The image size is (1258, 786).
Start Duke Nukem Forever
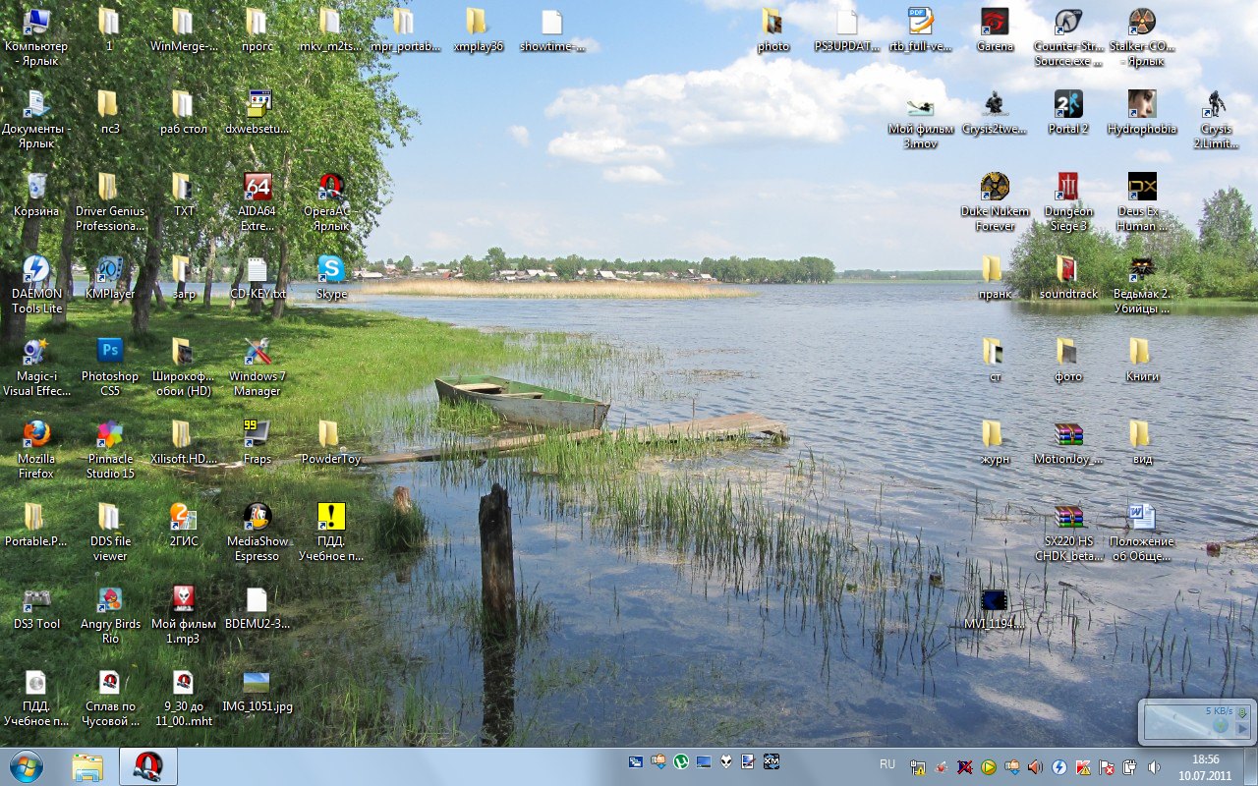coord(995,202)
